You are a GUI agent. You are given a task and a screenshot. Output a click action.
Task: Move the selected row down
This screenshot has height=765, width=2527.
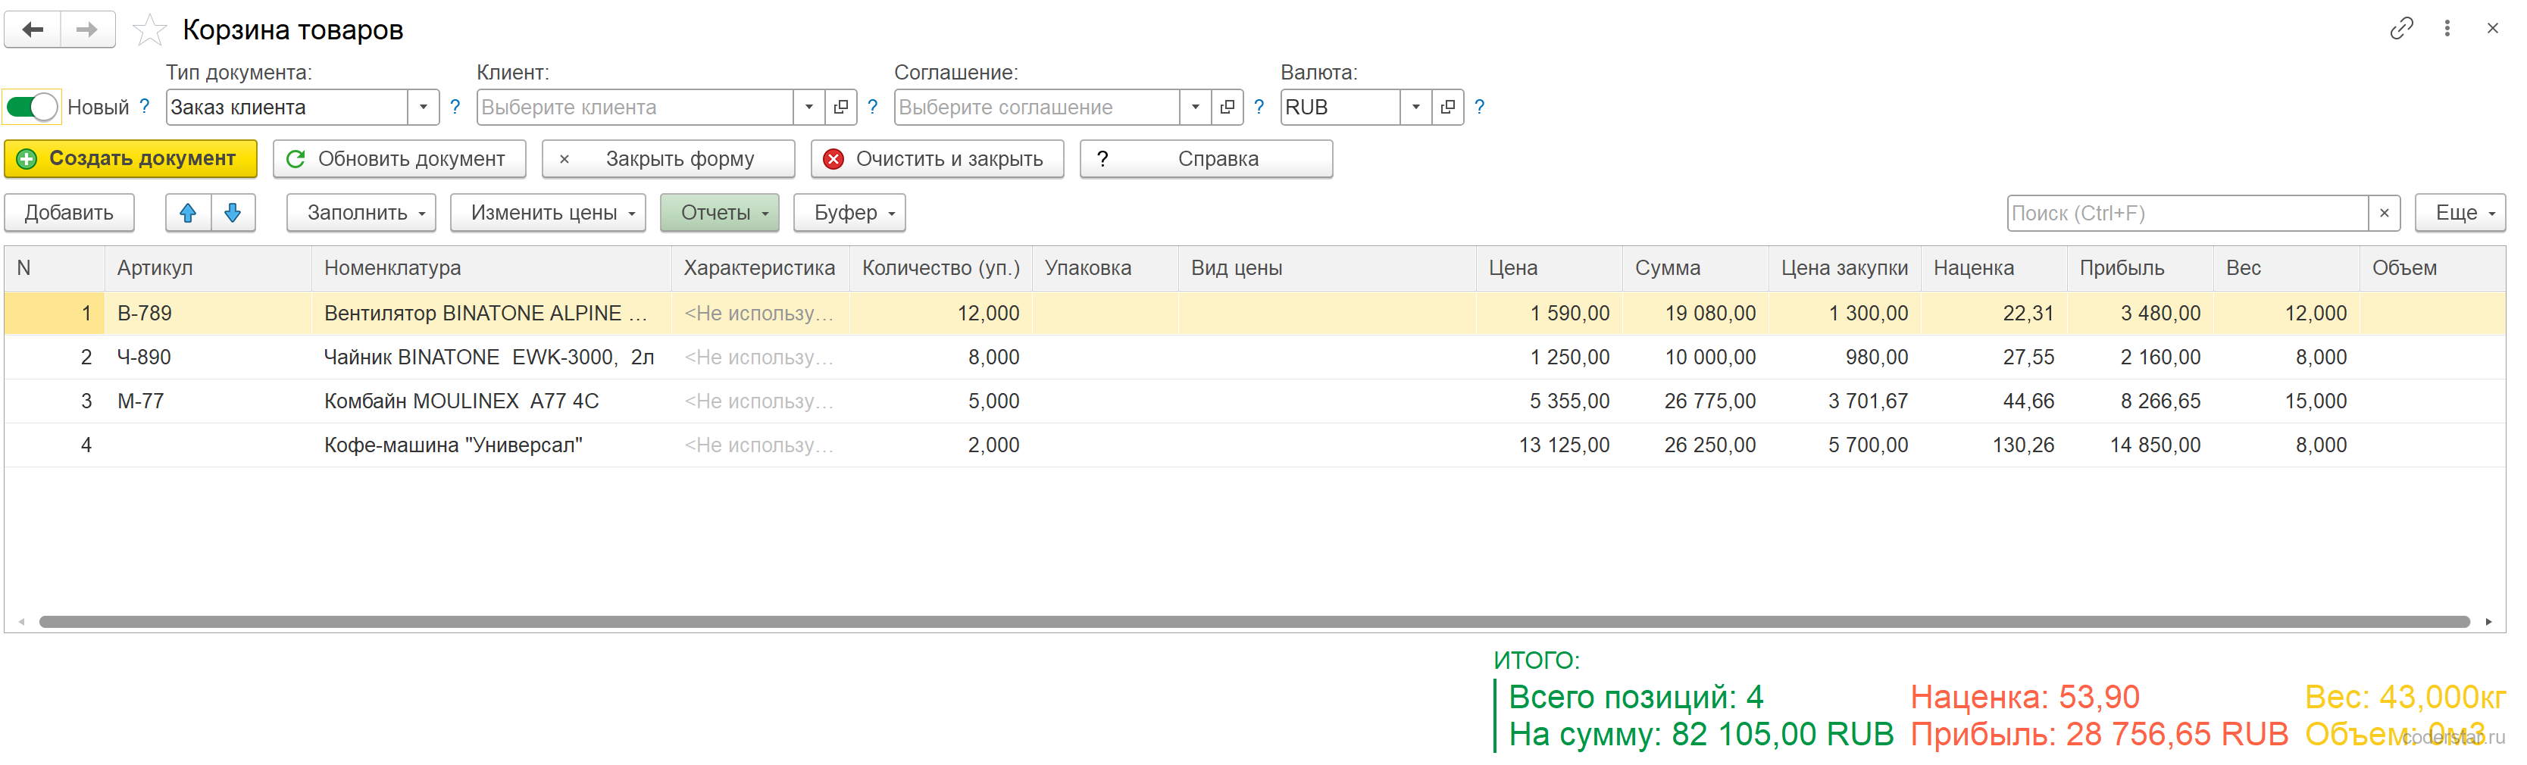(233, 213)
